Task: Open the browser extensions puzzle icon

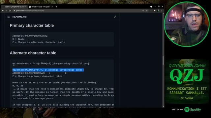Action: [155, 10]
